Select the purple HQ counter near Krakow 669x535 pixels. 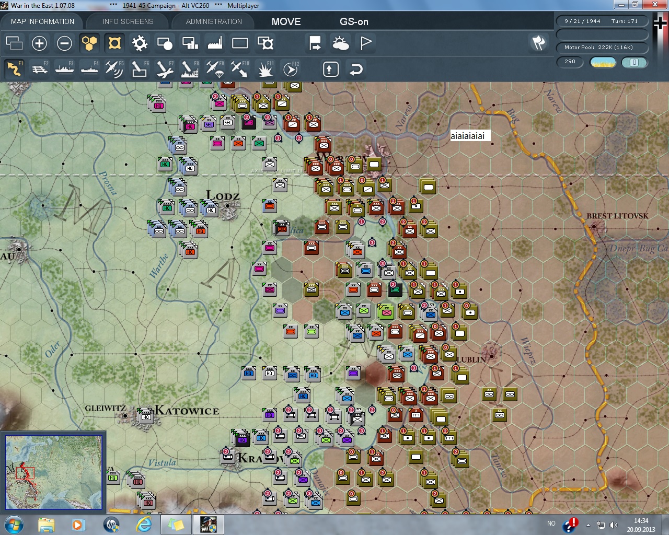click(x=242, y=439)
